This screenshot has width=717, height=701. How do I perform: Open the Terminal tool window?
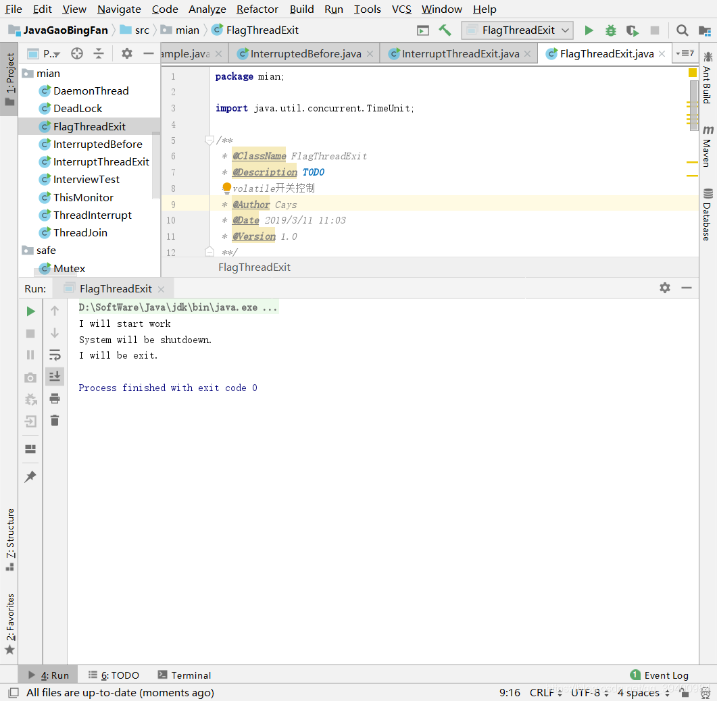click(184, 675)
